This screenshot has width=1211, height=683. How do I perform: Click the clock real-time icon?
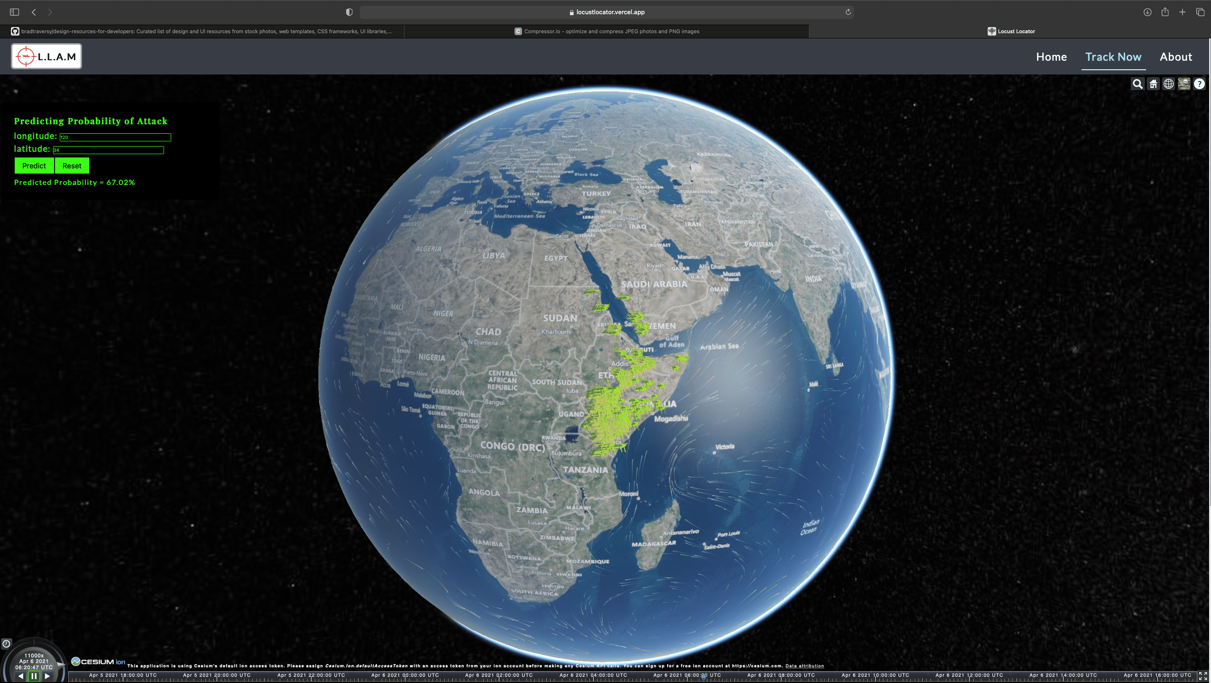[6, 644]
